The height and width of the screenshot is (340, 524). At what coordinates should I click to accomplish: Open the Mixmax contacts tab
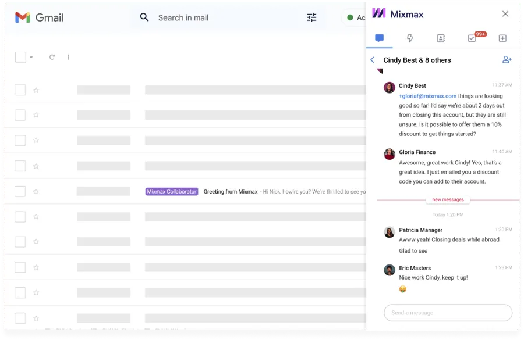pyautogui.click(x=441, y=38)
